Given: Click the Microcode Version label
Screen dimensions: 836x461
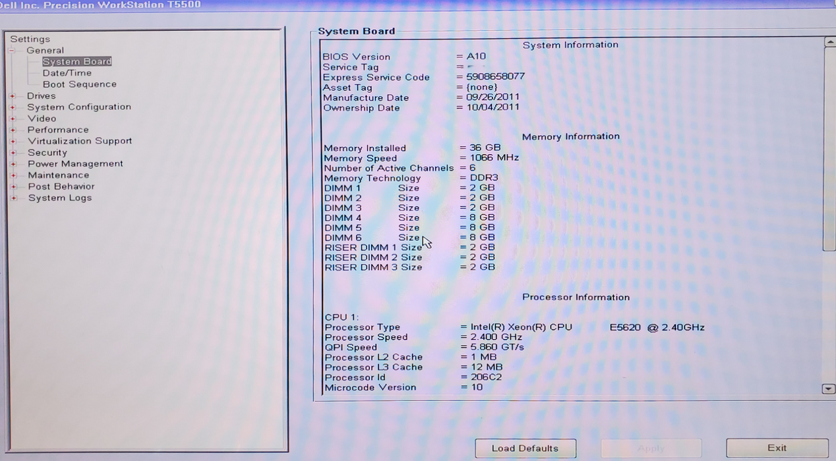Looking at the screenshot, I should [370, 387].
